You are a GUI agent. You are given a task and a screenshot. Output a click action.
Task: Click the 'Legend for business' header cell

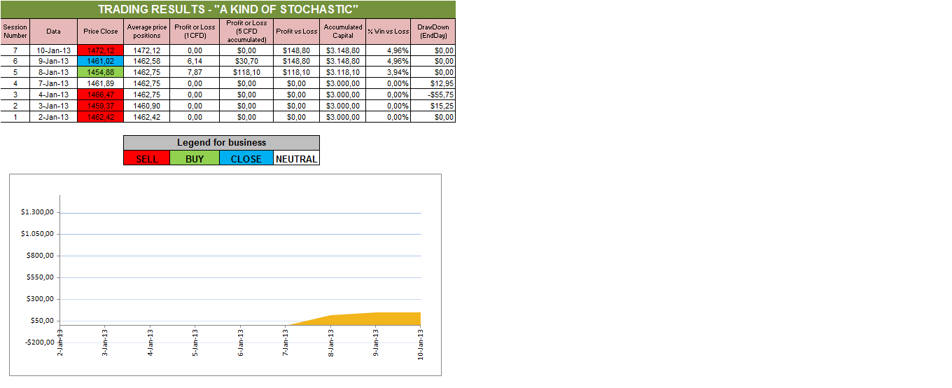(x=221, y=143)
